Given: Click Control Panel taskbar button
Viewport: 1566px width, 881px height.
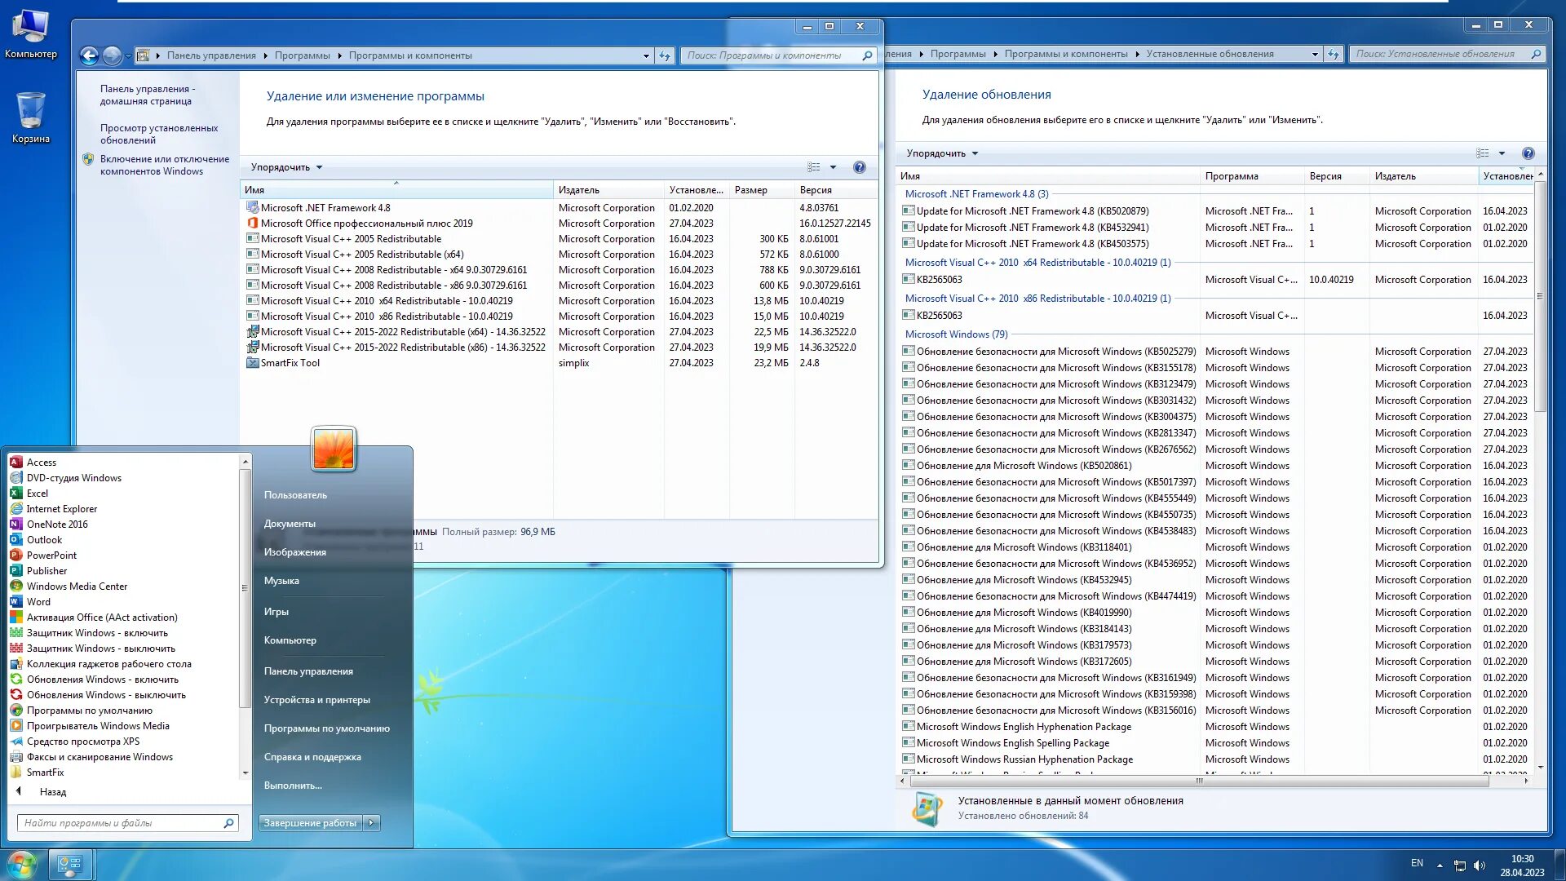Looking at the screenshot, I should click(x=70, y=864).
